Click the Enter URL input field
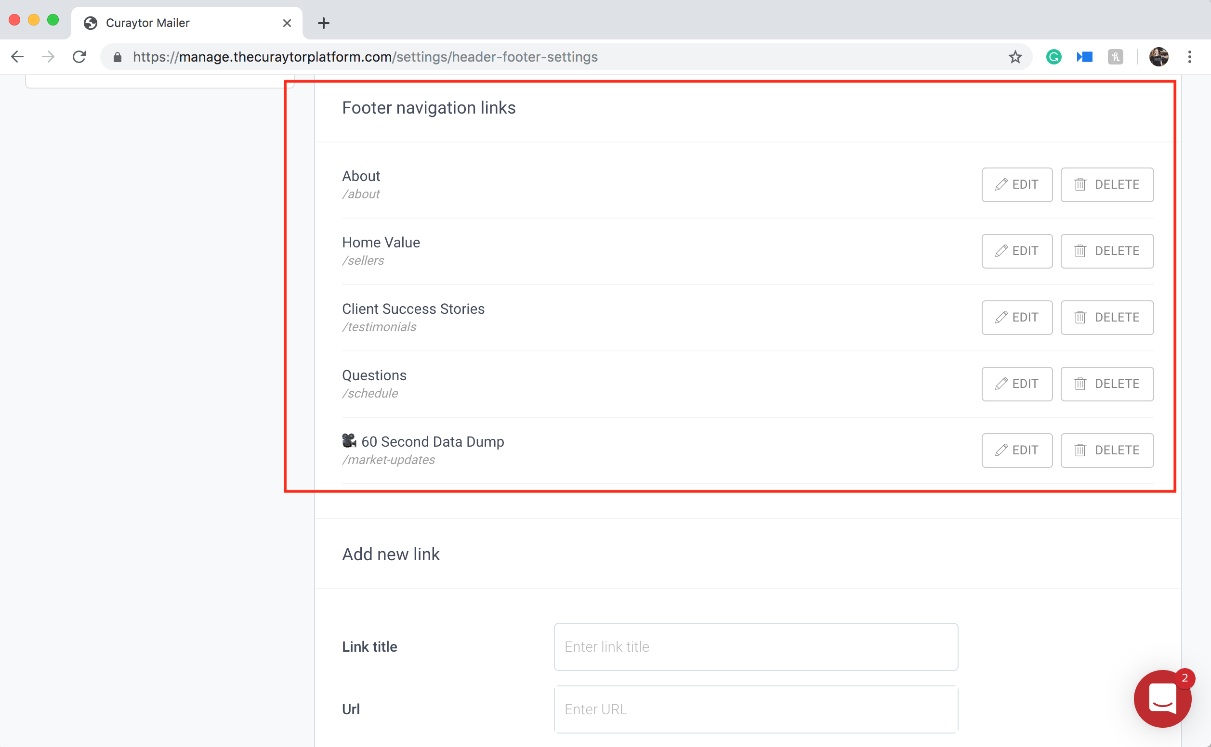 (x=756, y=709)
